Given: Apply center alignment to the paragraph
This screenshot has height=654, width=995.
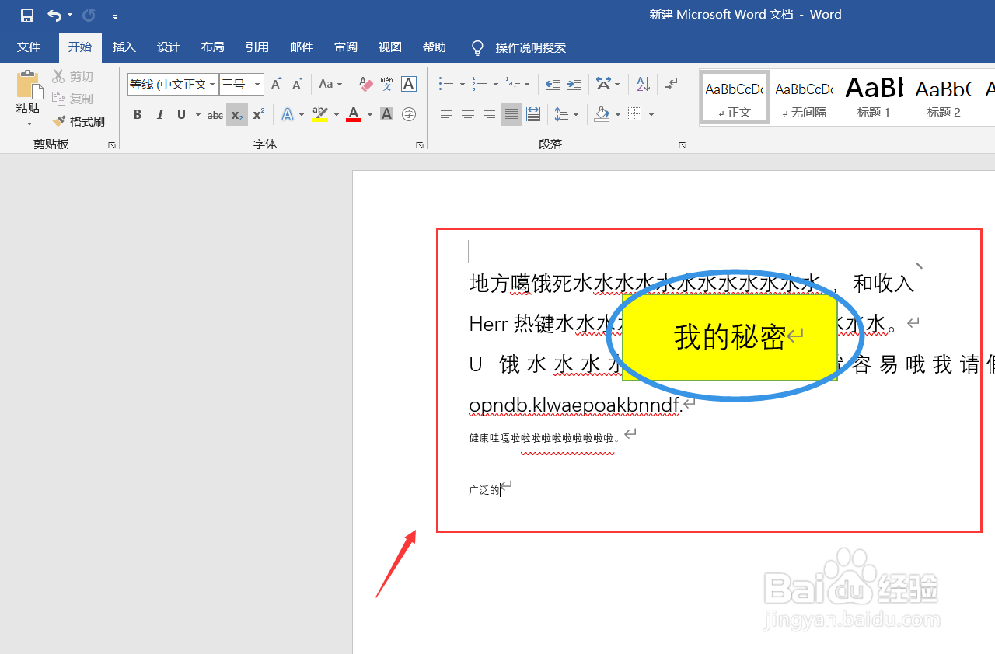Looking at the screenshot, I should pos(467,114).
